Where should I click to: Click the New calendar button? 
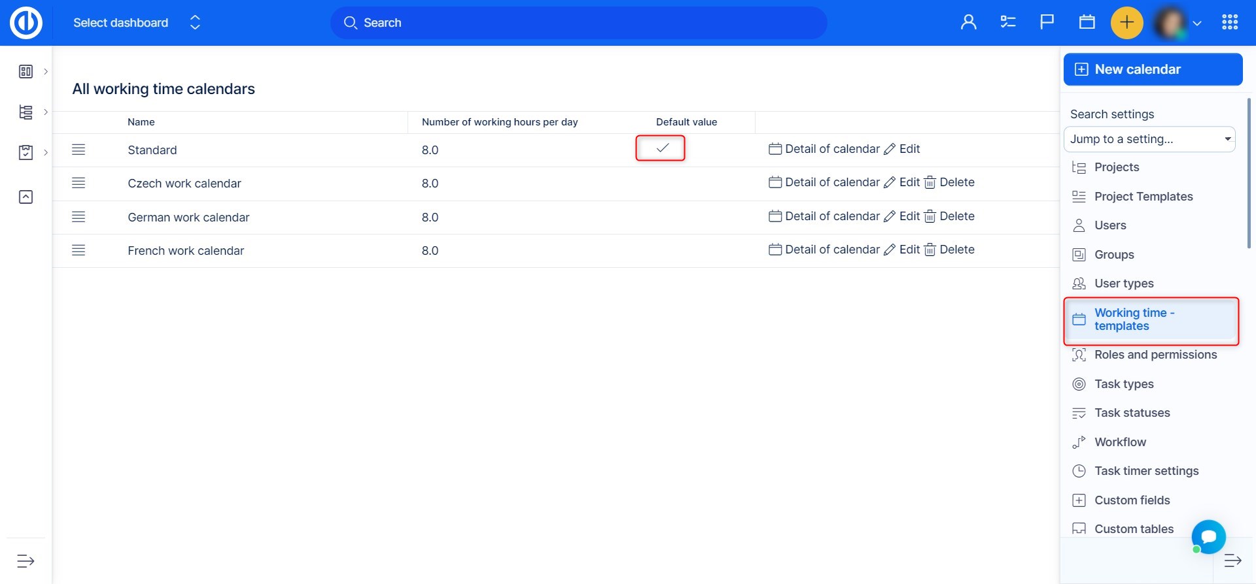(x=1153, y=69)
